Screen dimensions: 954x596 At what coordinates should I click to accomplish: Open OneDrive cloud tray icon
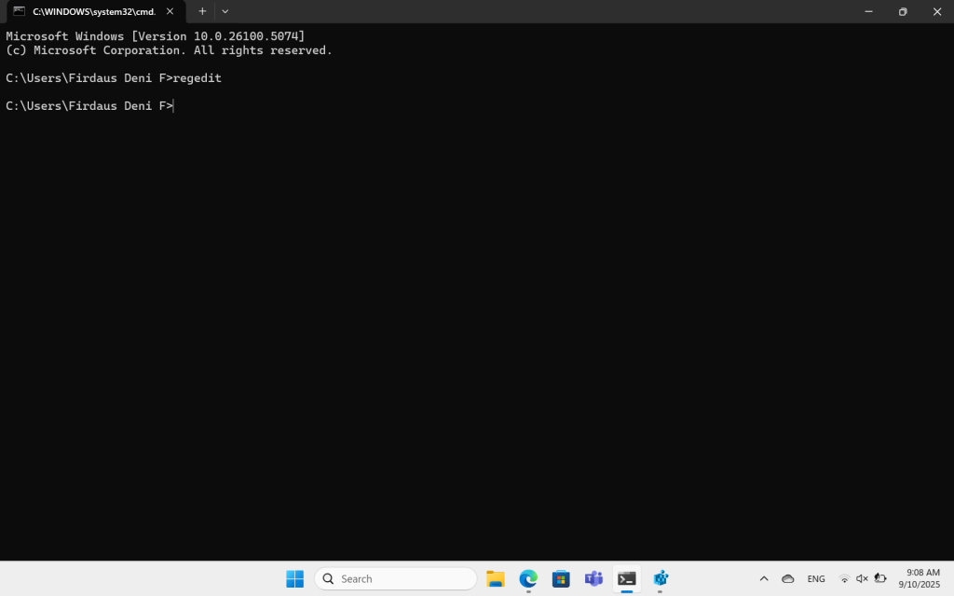tap(788, 579)
